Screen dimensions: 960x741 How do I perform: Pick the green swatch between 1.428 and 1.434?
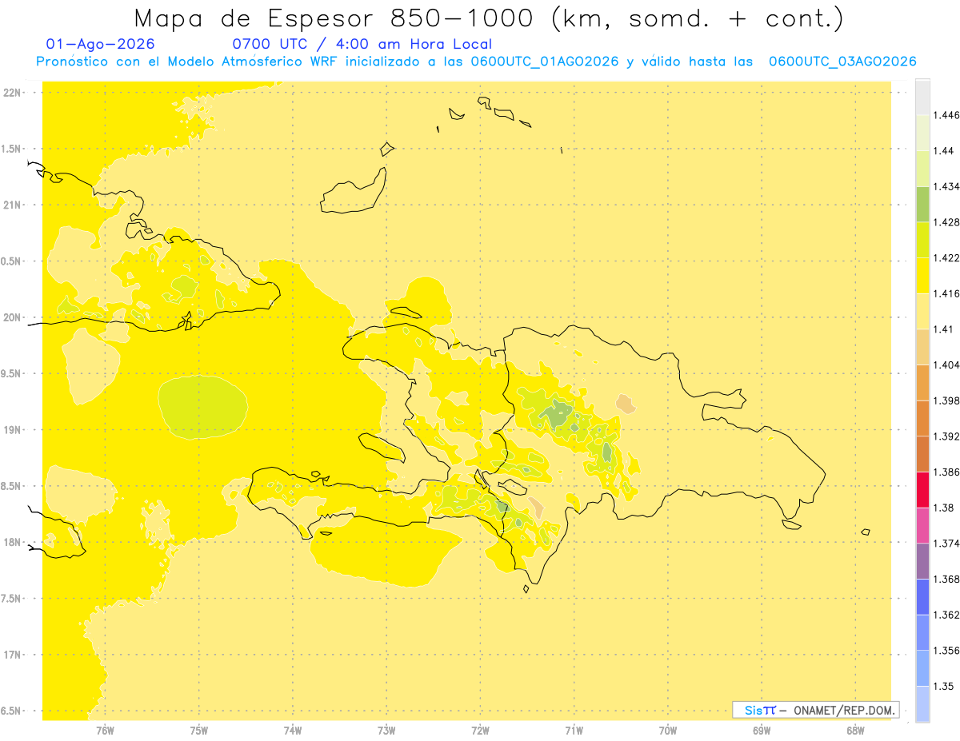(922, 205)
